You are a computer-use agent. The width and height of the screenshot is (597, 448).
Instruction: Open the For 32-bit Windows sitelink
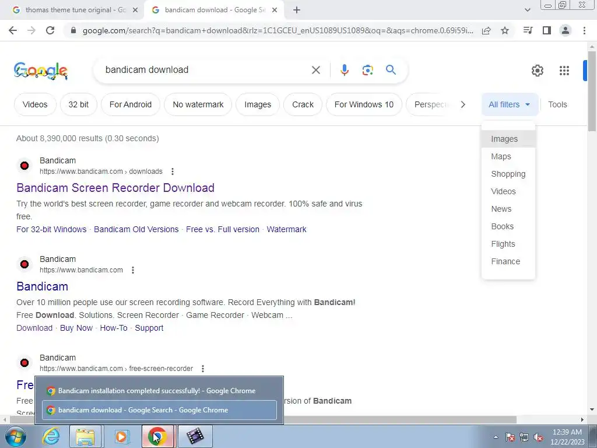point(51,229)
